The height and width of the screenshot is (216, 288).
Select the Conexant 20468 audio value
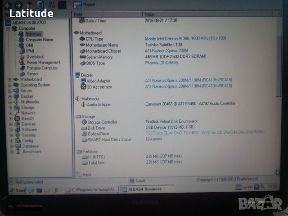[x=190, y=104]
